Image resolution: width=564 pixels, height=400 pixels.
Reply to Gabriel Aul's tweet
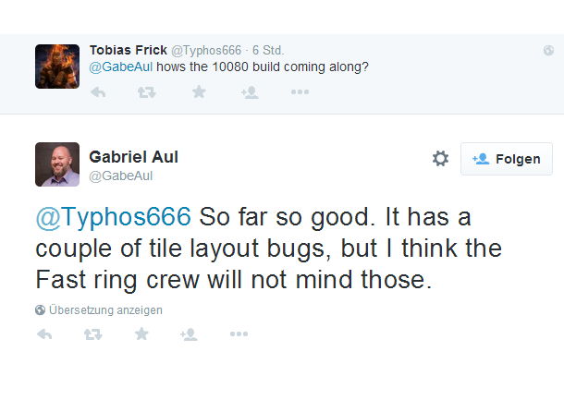tap(44, 334)
